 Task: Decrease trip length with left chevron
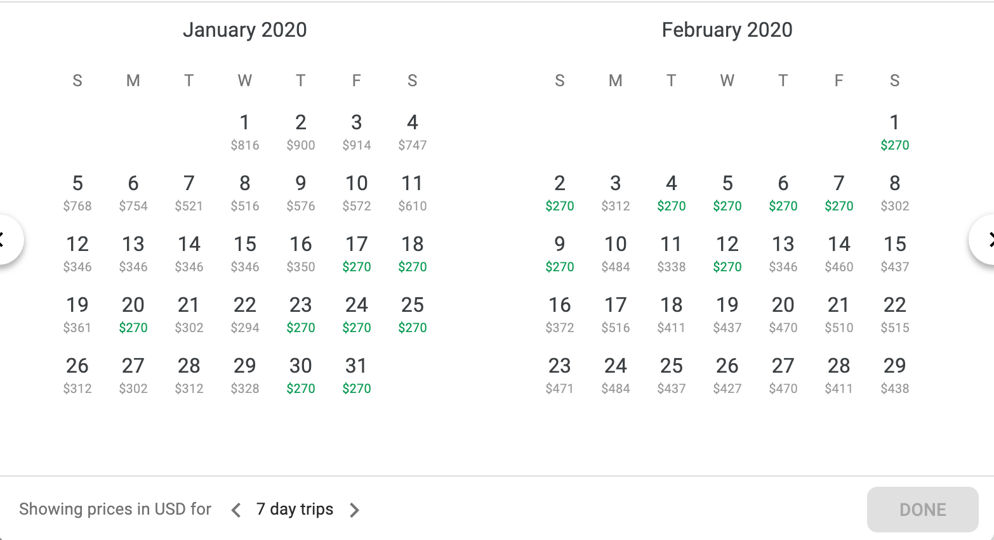[x=236, y=510]
